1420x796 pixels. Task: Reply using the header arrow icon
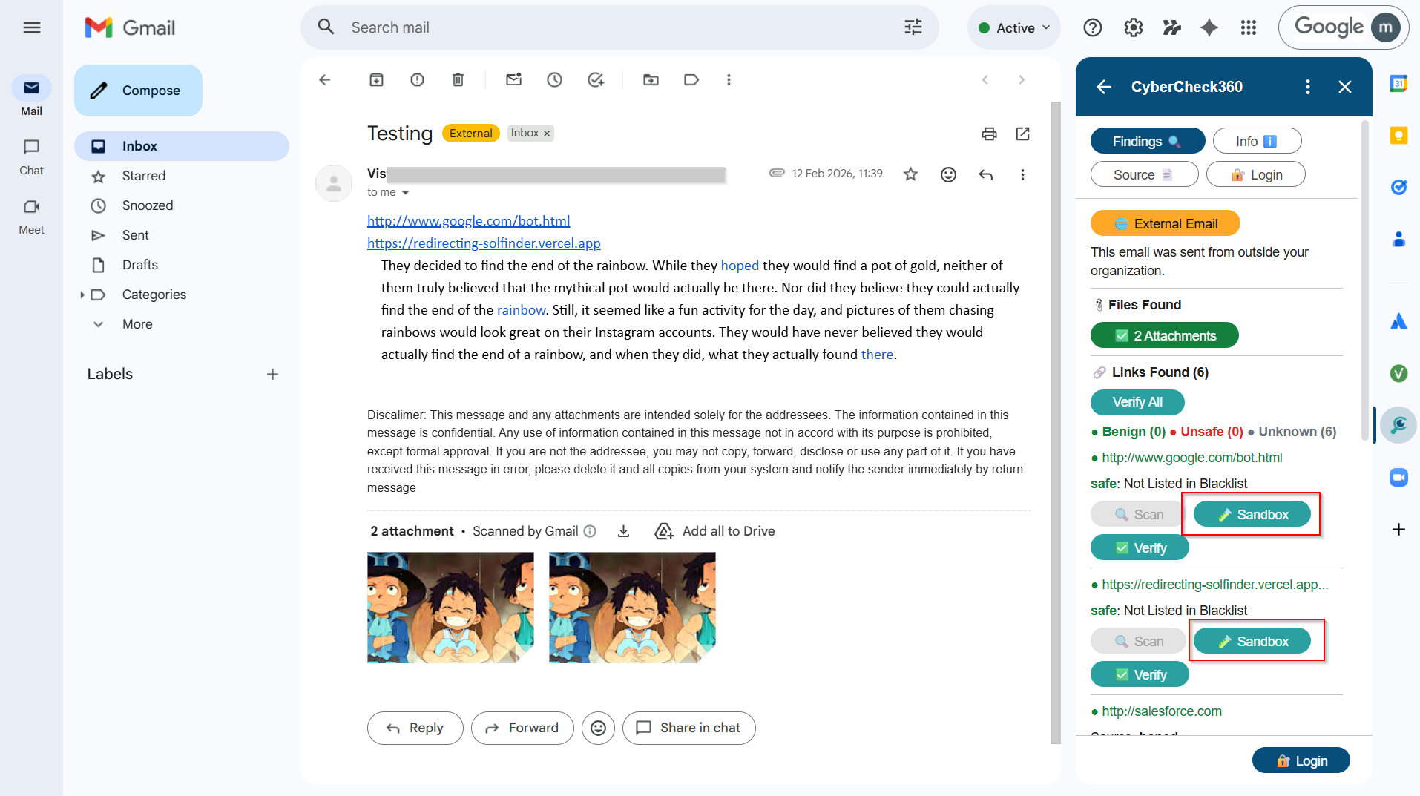985,174
